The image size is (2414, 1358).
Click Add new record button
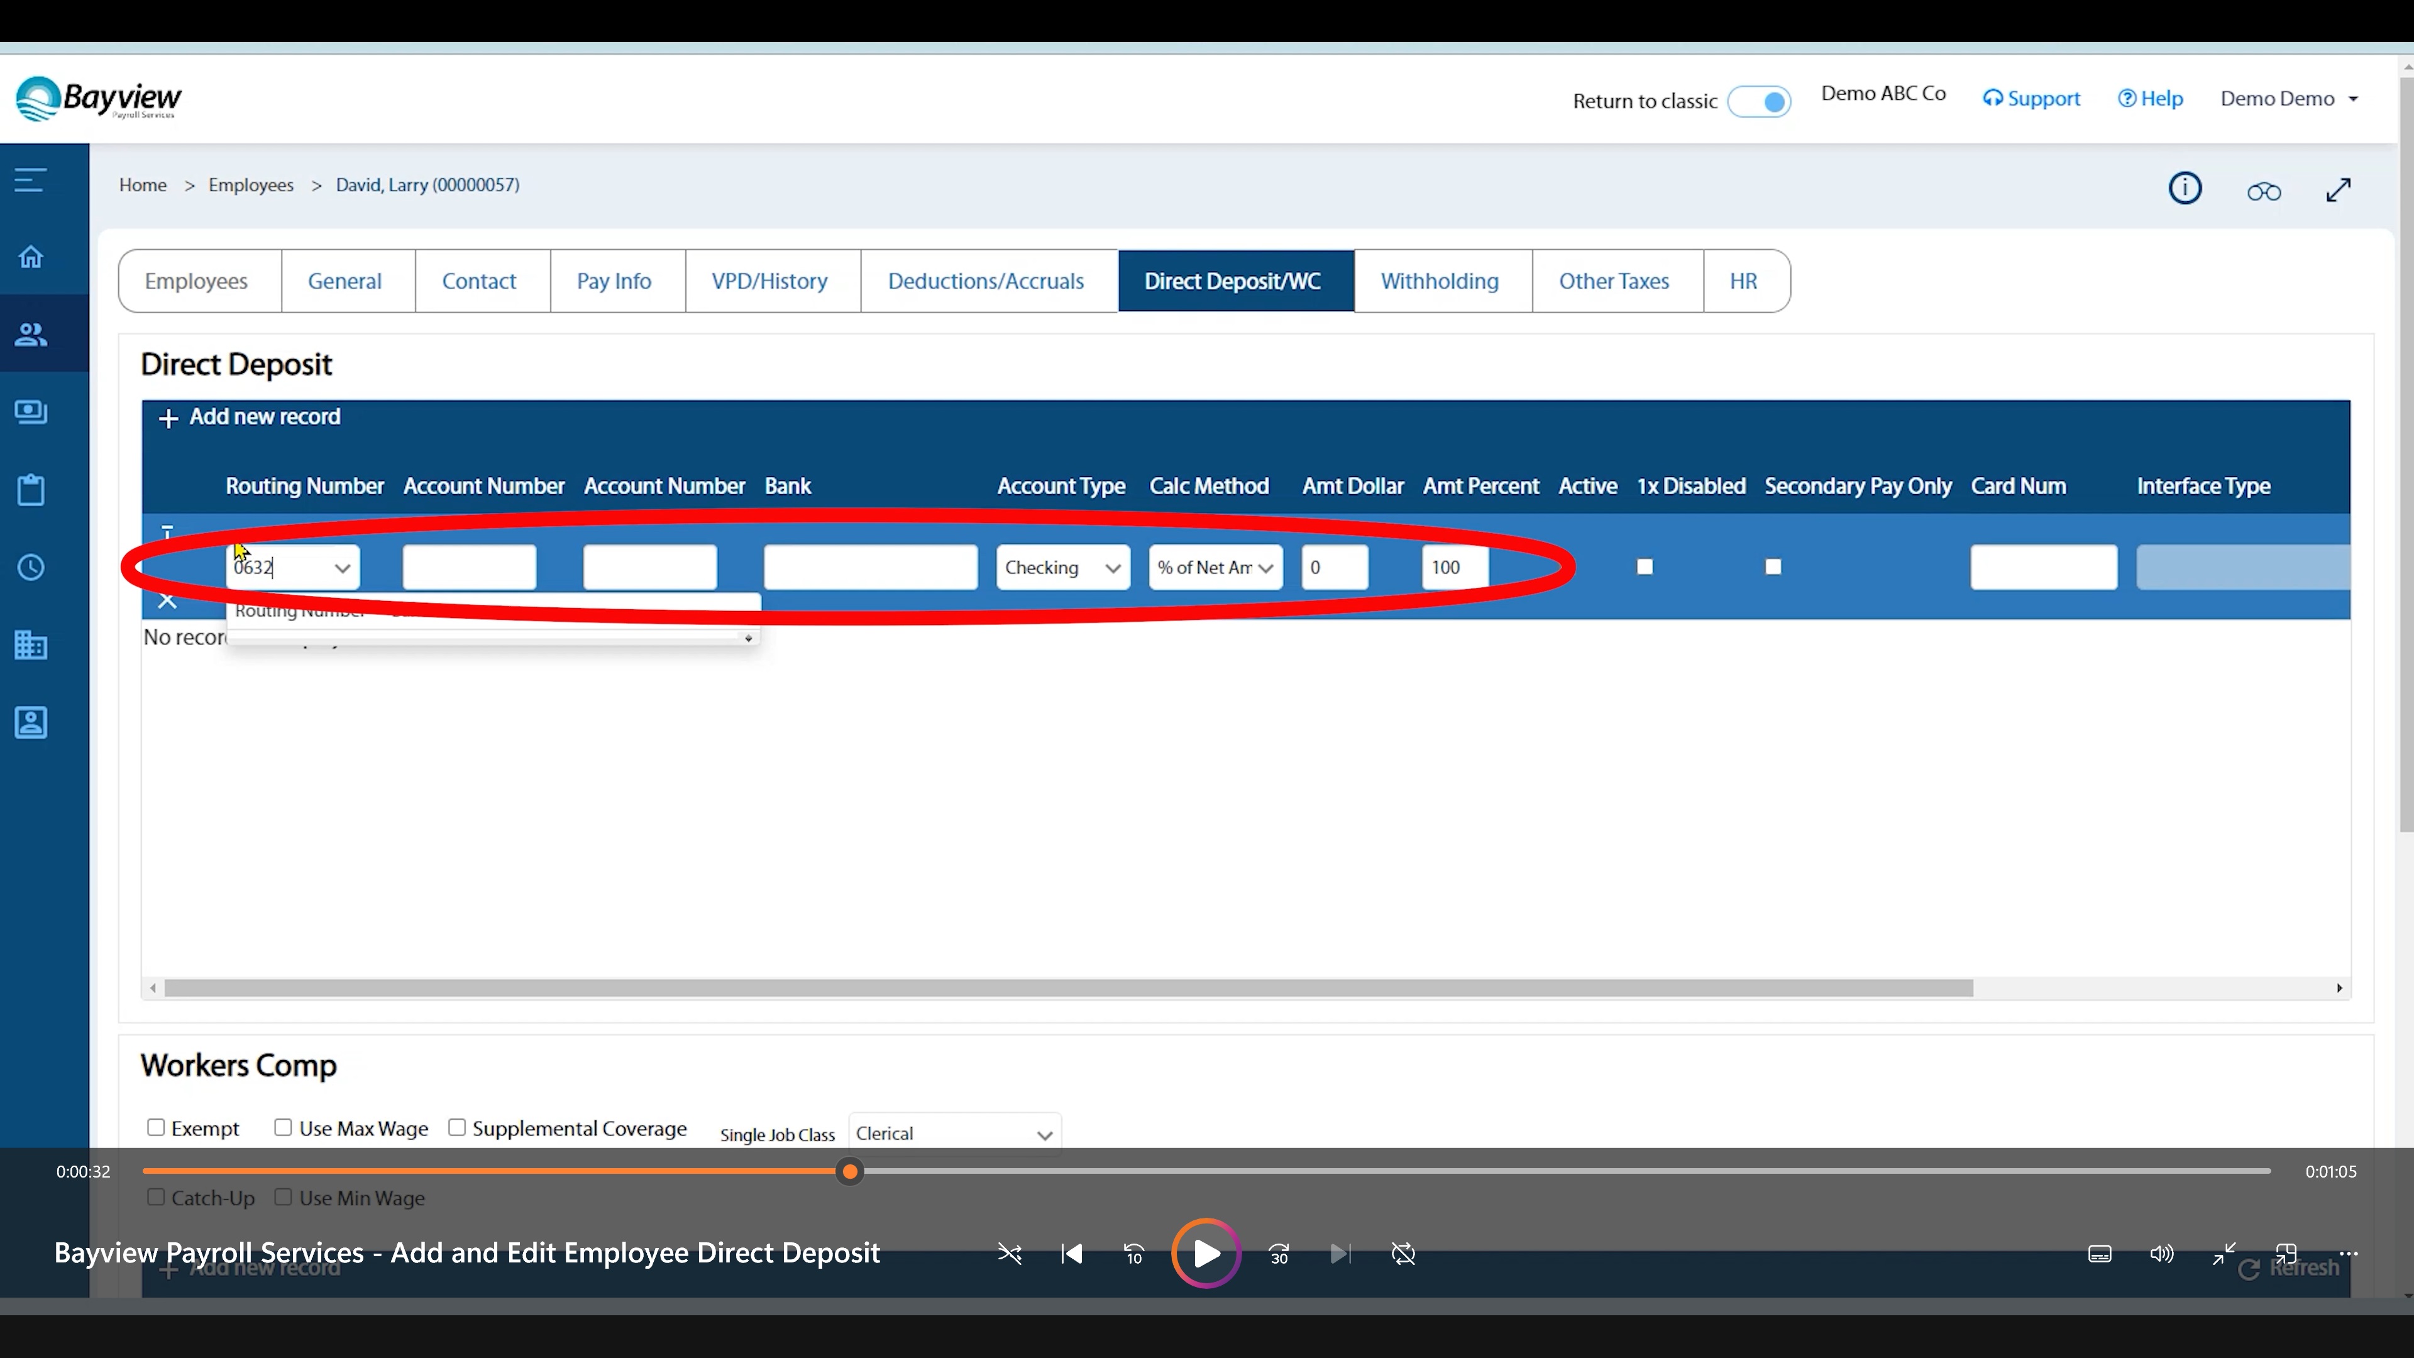click(250, 417)
